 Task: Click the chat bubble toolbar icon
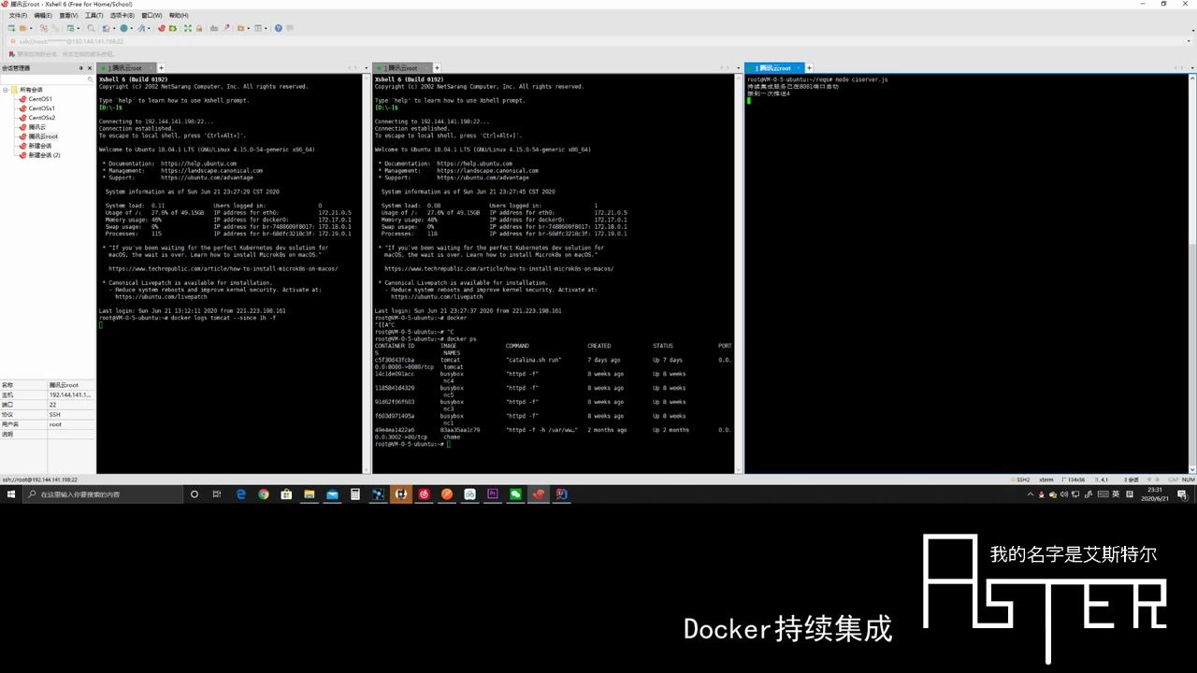[x=290, y=28]
